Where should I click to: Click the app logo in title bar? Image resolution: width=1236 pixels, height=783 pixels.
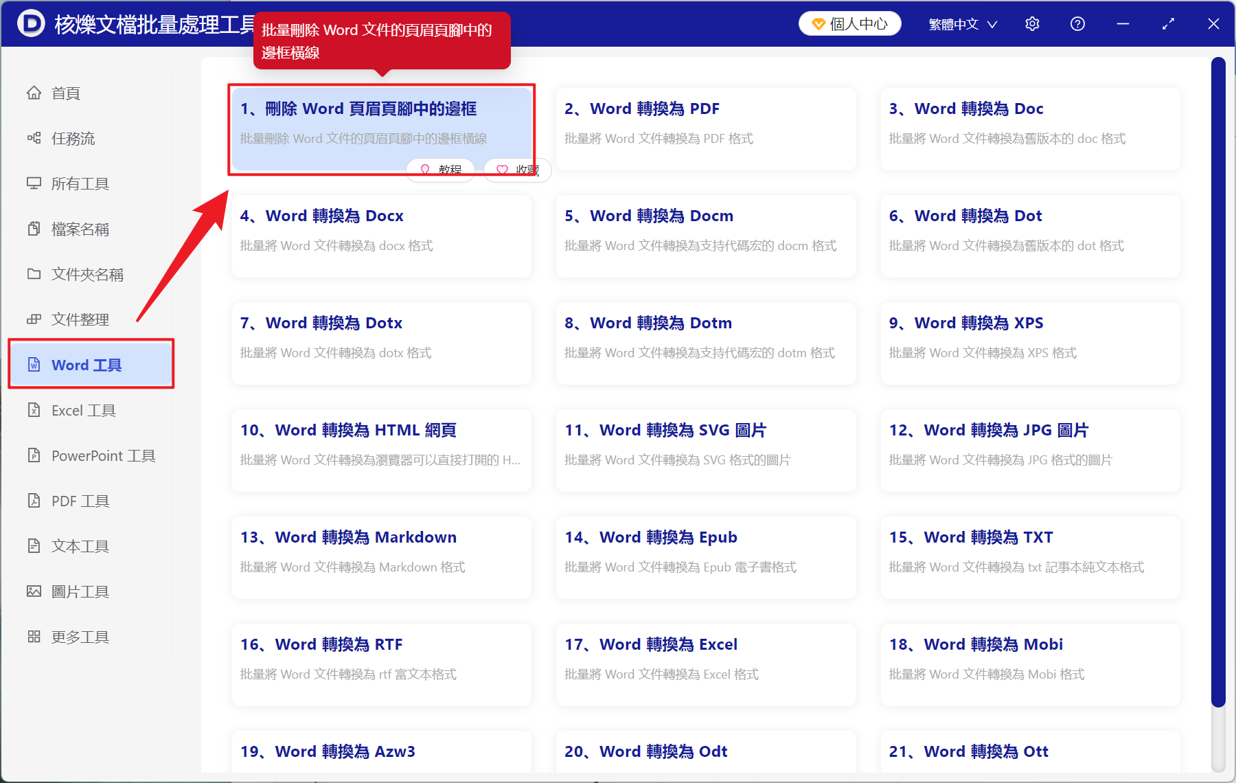click(31, 24)
